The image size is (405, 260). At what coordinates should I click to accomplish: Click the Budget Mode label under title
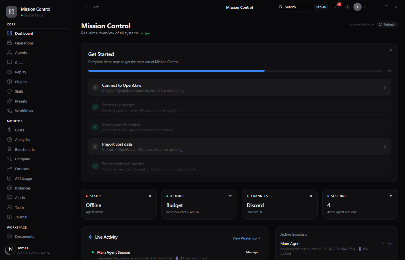click(34, 15)
